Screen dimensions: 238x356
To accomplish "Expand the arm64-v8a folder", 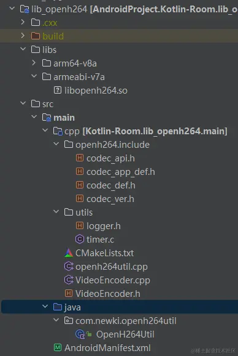I will [34, 63].
